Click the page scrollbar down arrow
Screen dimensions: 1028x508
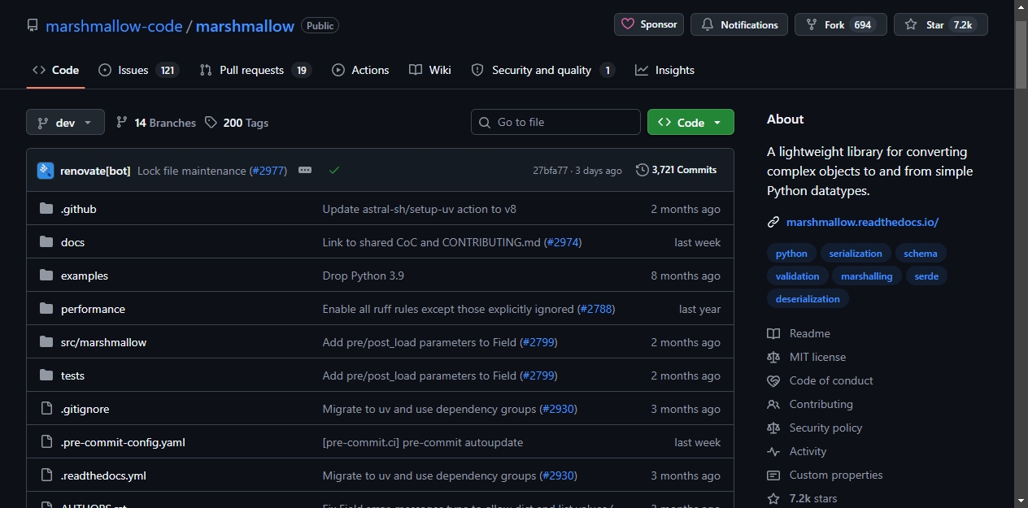click(x=1021, y=501)
